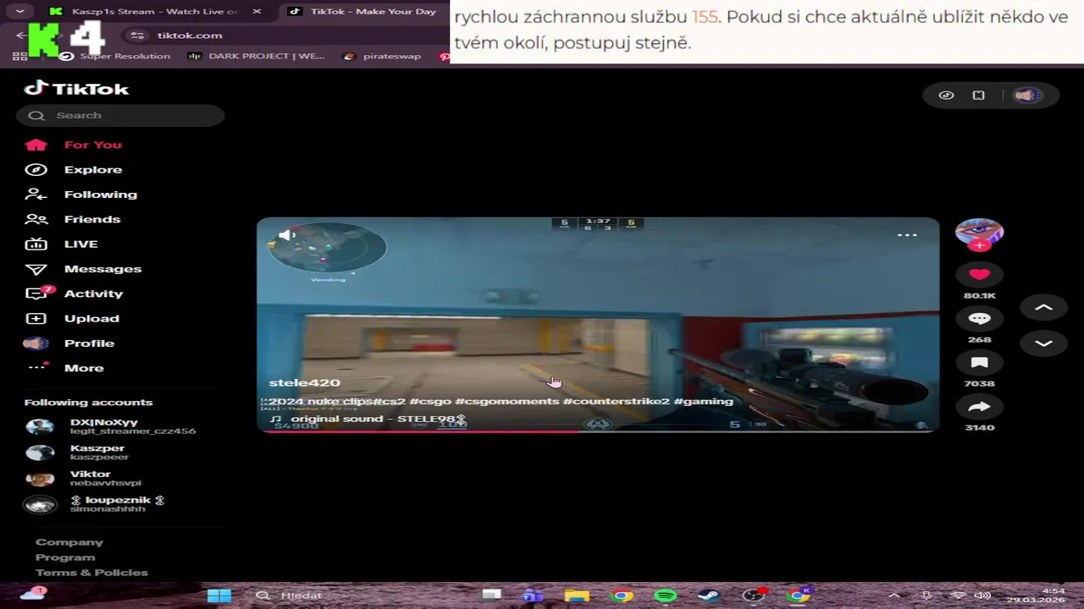Screen dimensions: 1084x609
Task: Open Microsoft Teams from the taskbar
Action: pyautogui.click(x=533, y=595)
